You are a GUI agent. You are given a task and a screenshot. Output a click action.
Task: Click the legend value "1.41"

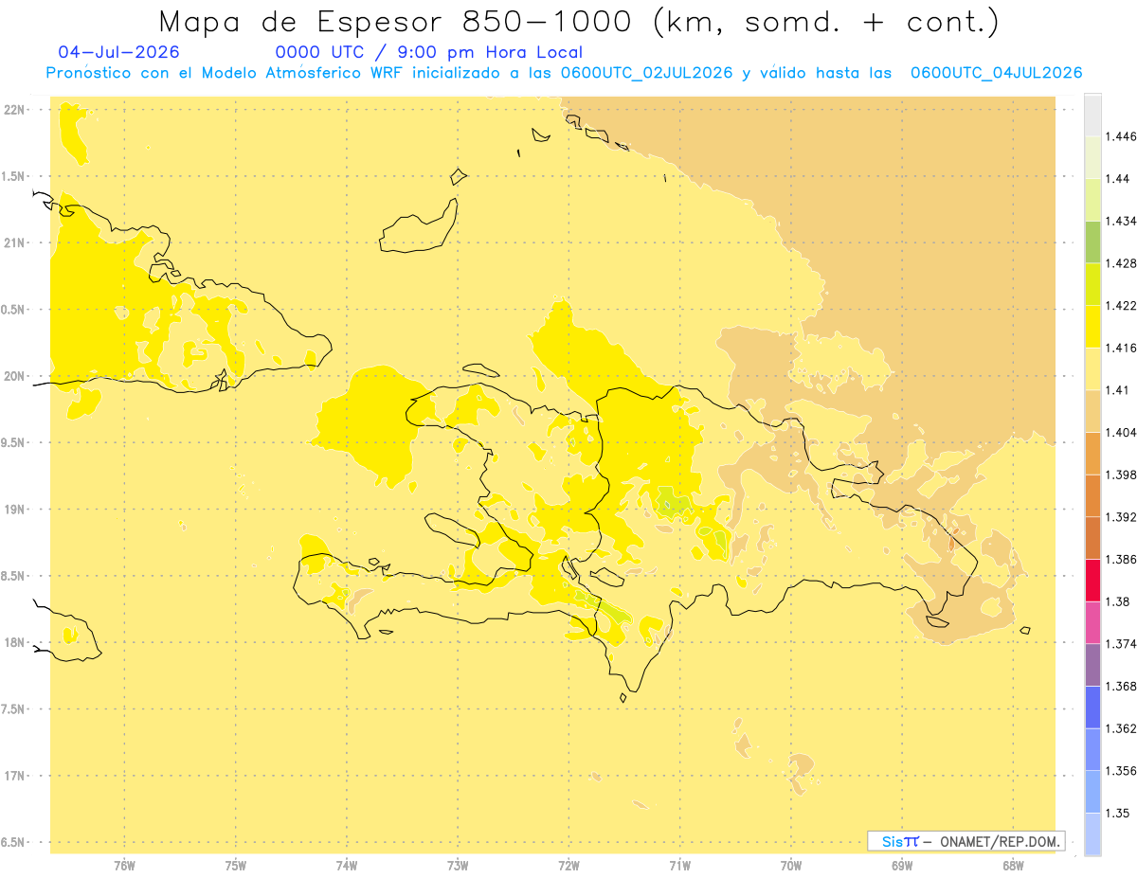[x=1118, y=389]
